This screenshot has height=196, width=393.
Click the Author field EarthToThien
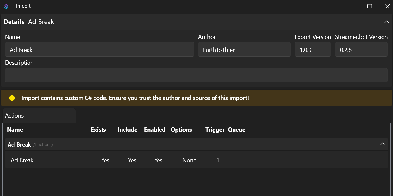click(244, 50)
